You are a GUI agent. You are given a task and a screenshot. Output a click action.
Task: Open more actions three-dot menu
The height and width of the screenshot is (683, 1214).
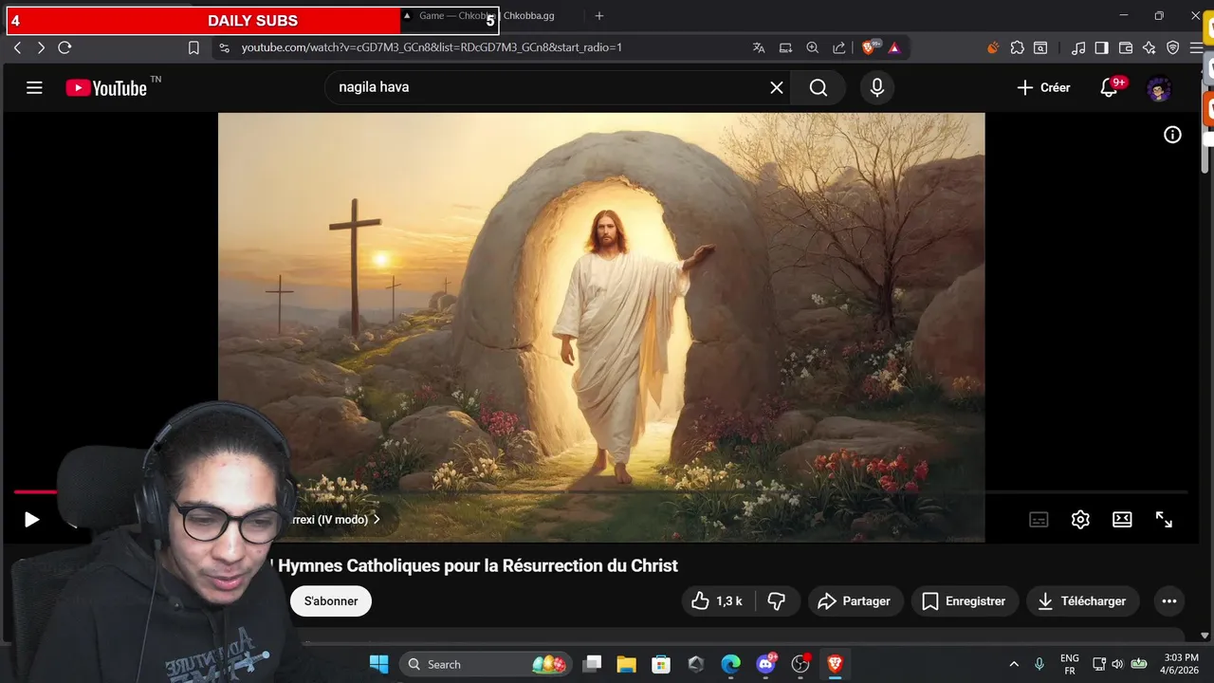1169,601
